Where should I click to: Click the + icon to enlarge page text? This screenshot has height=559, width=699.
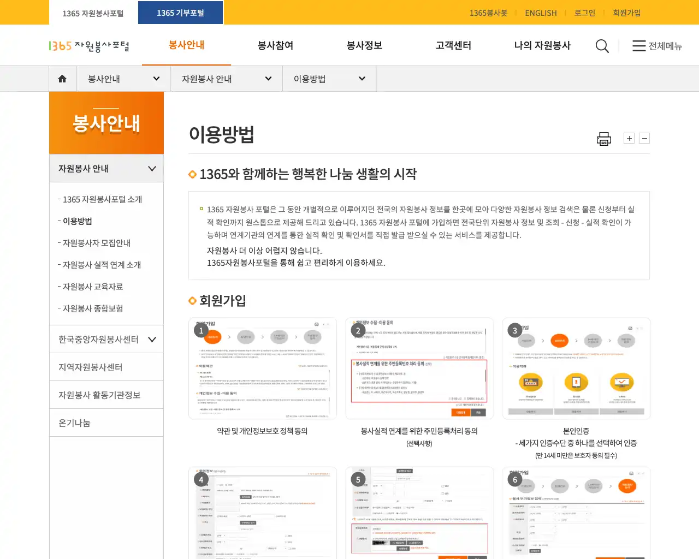coord(629,138)
